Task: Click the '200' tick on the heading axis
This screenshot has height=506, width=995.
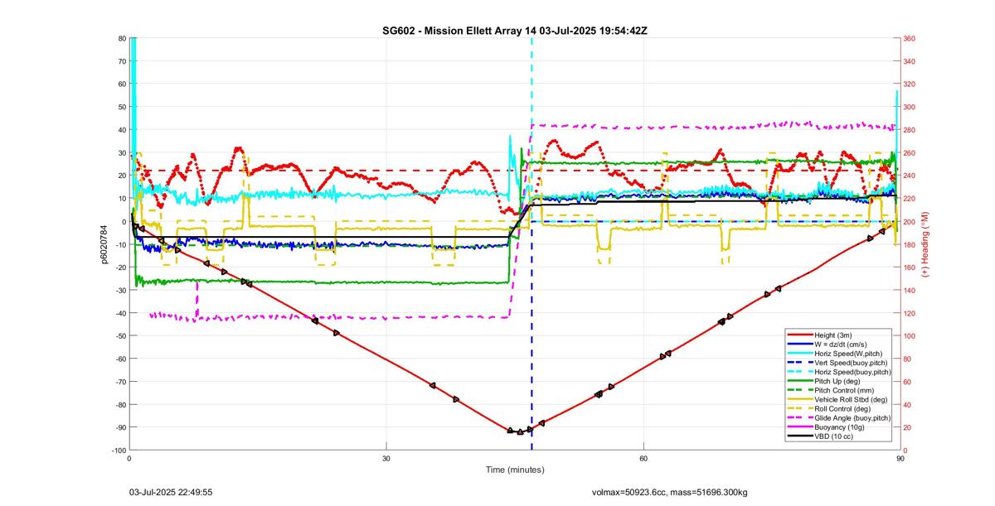Action: click(x=910, y=221)
